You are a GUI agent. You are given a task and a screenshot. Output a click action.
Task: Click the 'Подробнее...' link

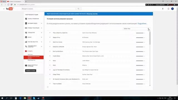(x=142, y=24)
